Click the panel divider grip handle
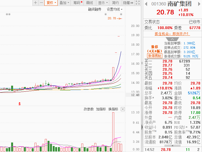This screenshot has width=202, height=152. coord(142,63)
